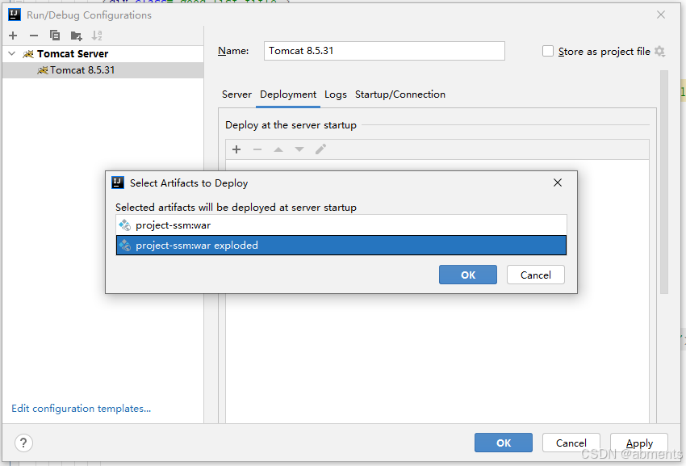
Task: Close the Run/Debug Configurations window
Action: [661, 15]
